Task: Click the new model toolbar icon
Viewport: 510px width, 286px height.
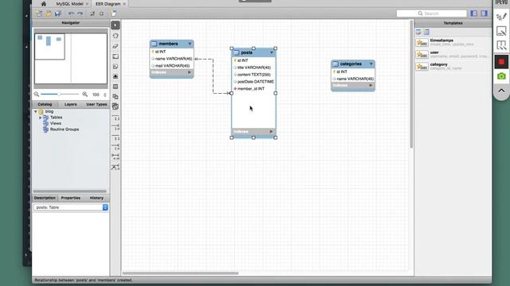Action: pos(39,14)
